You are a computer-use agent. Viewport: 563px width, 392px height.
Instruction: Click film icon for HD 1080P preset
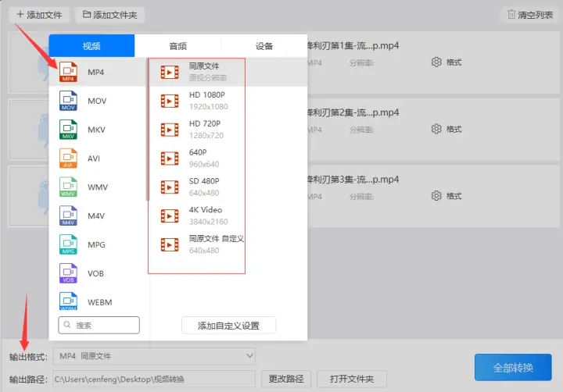tap(170, 101)
